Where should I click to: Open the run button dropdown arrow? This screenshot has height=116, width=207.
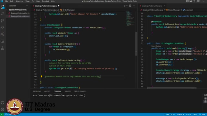tap(127, 6)
